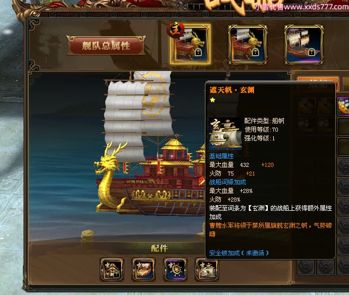The width and height of the screenshot is (349, 295).
Task: Click the red 主 badge on flagship
Action: tap(176, 30)
